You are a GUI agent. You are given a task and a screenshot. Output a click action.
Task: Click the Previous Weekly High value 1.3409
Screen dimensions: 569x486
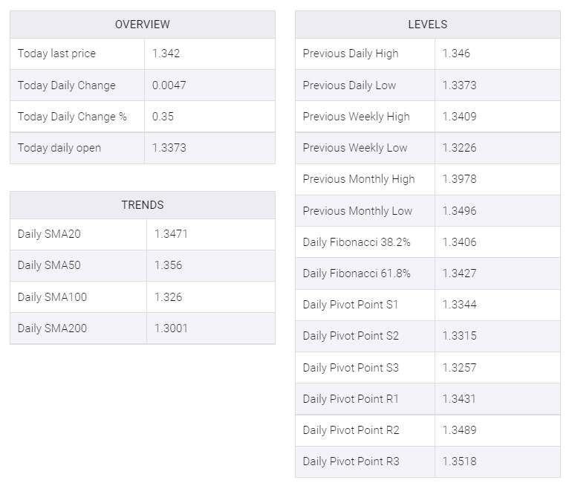point(460,117)
